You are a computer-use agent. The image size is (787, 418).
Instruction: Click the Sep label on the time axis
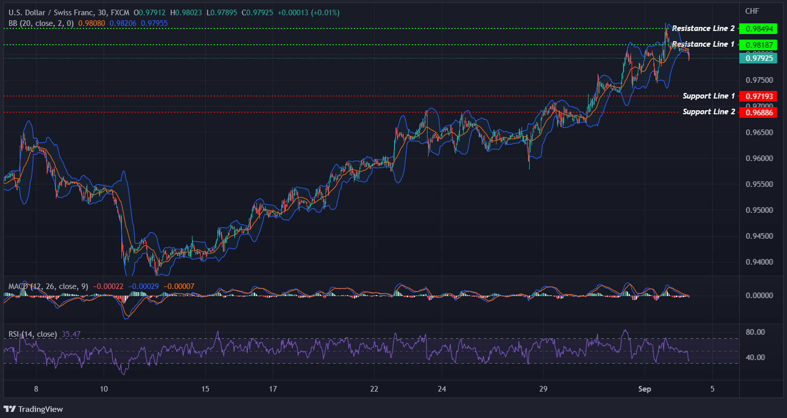tap(645, 389)
